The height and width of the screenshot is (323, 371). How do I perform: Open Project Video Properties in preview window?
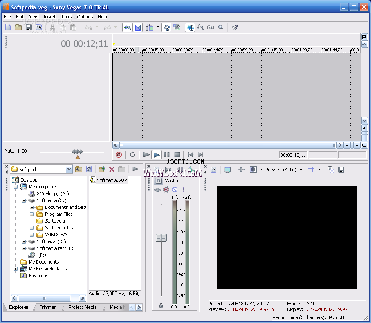213,169
